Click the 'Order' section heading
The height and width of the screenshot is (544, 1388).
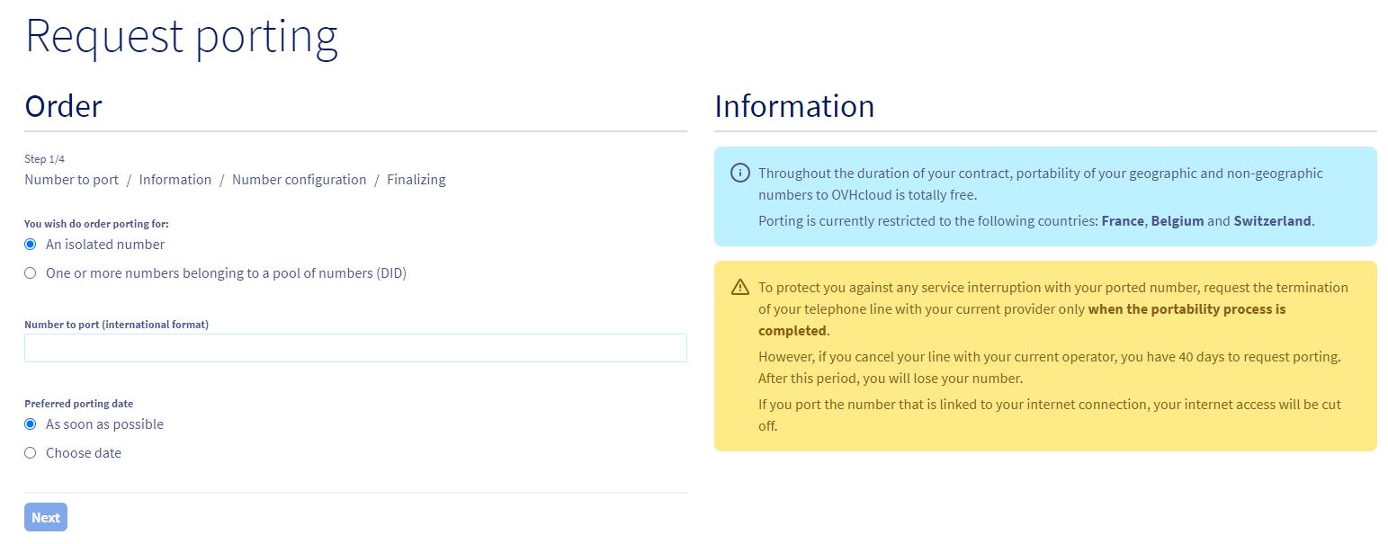point(63,106)
